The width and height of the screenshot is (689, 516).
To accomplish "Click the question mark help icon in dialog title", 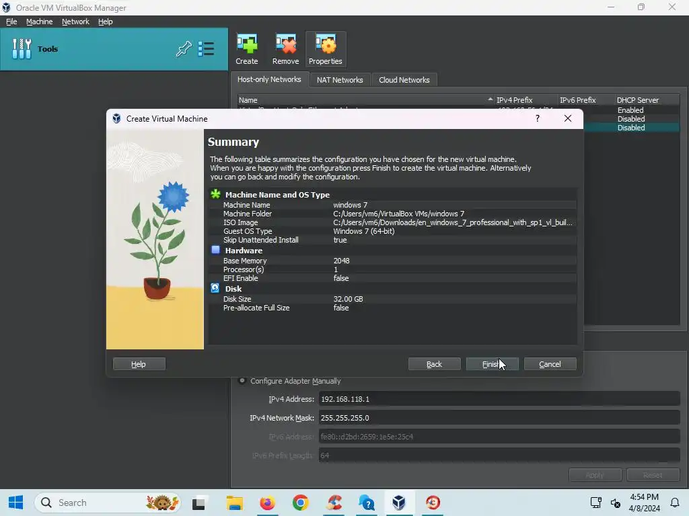I will [x=538, y=118].
